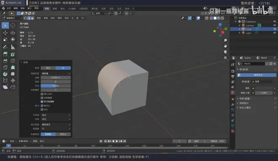
Task: Click the pan view hand icon
Action: pyautogui.click(x=225, y=46)
